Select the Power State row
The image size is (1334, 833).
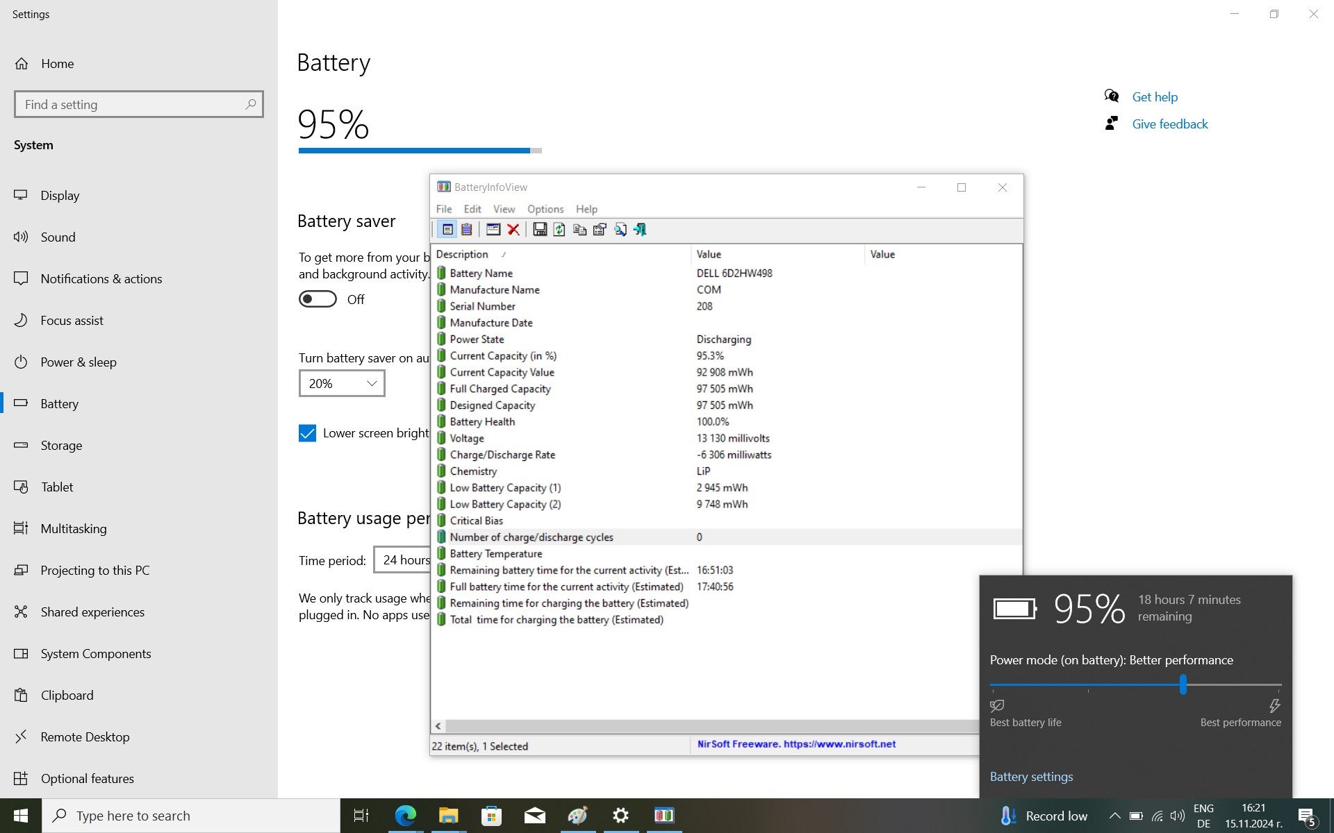click(x=726, y=339)
